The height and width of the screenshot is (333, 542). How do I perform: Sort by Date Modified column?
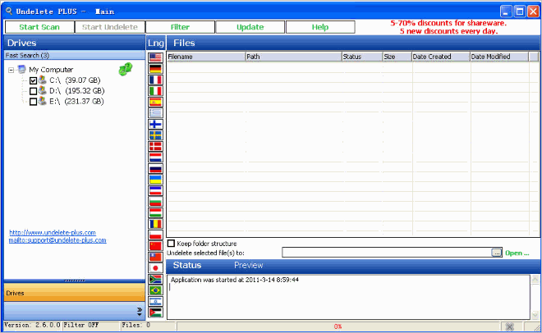click(499, 57)
